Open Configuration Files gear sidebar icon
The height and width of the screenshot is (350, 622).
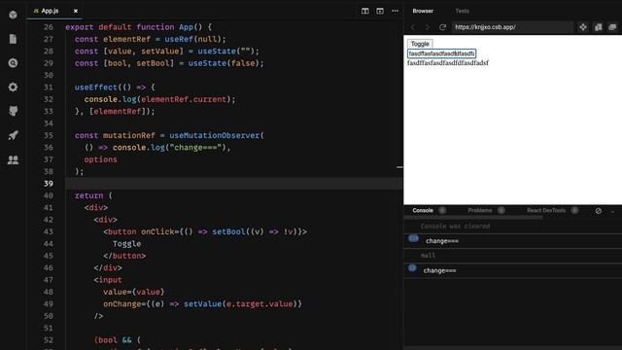tap(13, 87)
